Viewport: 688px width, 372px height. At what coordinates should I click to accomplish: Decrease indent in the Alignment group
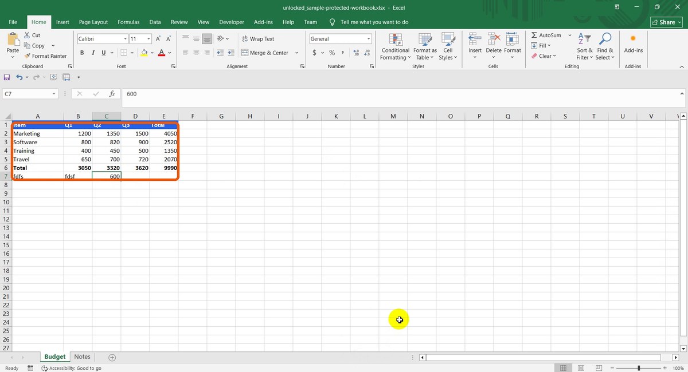click(x=220, y=53)
